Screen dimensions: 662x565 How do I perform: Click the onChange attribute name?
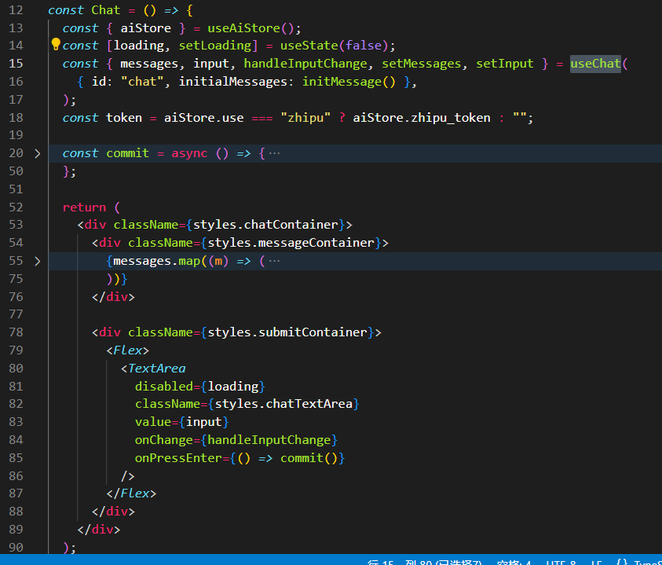[x=164, y=440]
